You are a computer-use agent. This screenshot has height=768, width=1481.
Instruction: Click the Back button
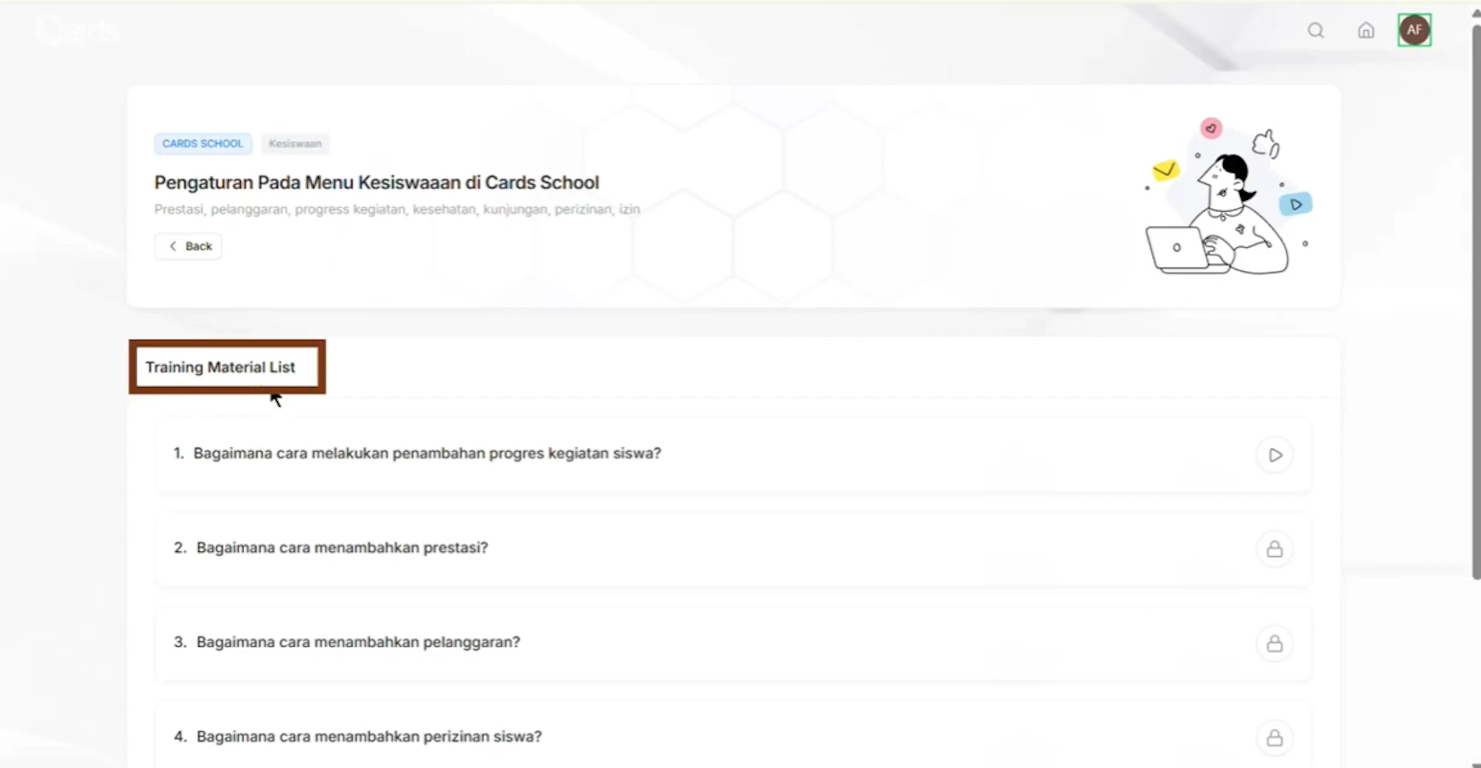coord(188,246)
